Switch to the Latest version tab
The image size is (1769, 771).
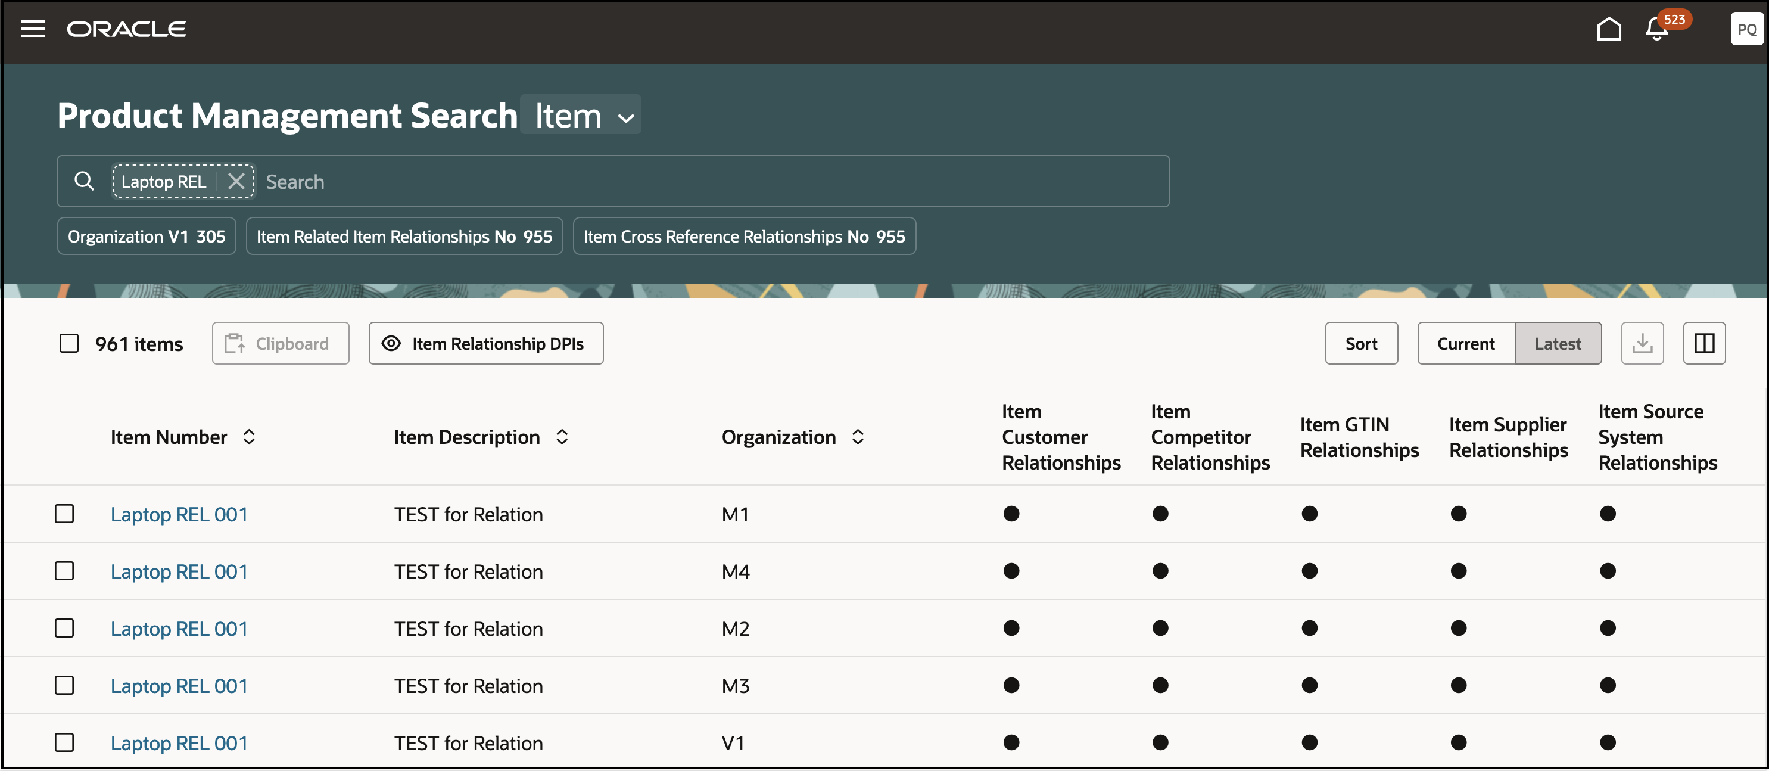(x=1558, y=344)
